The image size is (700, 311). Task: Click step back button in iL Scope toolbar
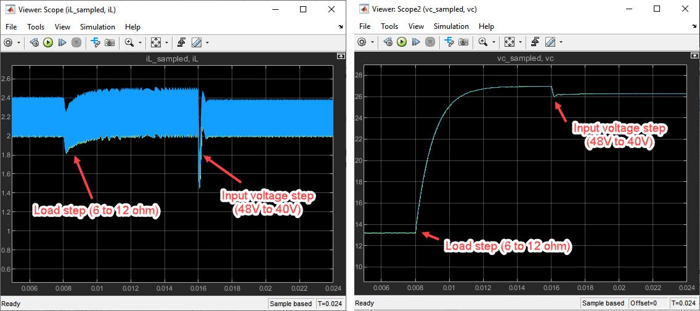35,43
